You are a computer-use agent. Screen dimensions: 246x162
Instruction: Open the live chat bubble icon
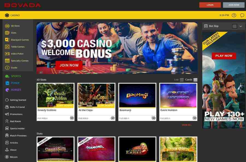[242, 15]
